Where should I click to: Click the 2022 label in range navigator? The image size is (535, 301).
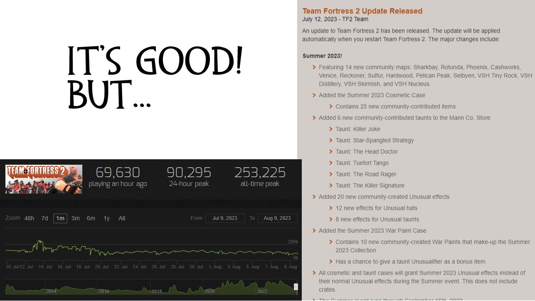point(262,291)
